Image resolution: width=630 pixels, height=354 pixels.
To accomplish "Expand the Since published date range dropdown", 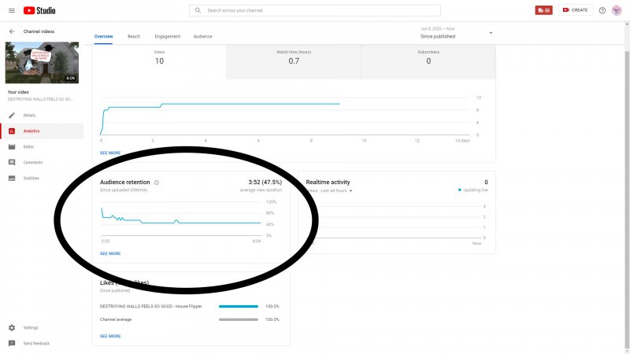I will click(491, 33).
